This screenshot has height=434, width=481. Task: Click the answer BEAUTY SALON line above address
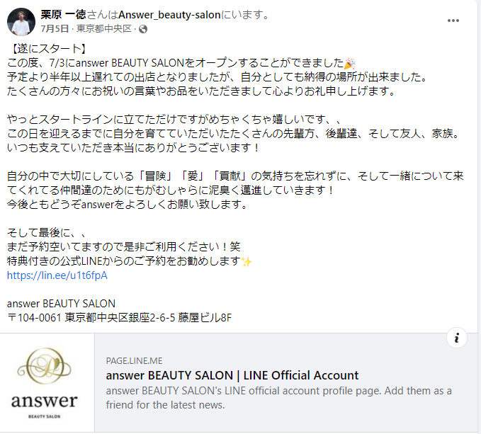61,304
